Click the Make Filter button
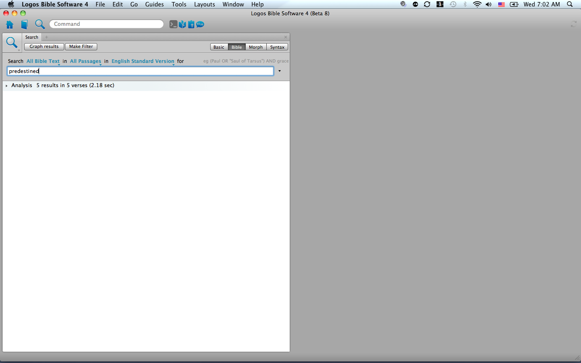Image resolution: width=581 pixels, height=363 pixels. click(81, 47)
